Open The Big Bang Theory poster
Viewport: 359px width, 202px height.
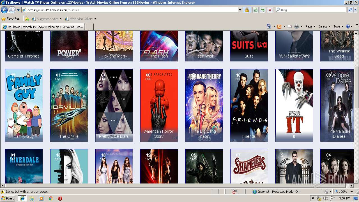(204, 105)
